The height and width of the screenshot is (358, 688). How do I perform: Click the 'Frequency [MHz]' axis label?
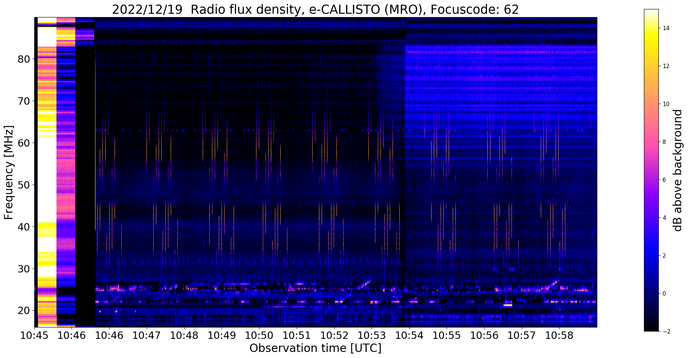tap(9, 172)
